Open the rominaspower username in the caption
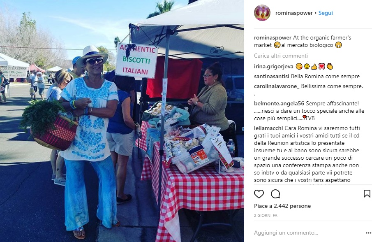Image resolution: width=372 pixels, height=242 pixels. (x=273, y=38)
